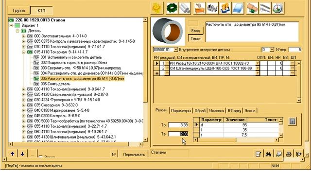Image resolution: width=311 pixels, height=175 pixels.
Task: Click the vehicle icon left of the printer
Action: click(278, 154)
